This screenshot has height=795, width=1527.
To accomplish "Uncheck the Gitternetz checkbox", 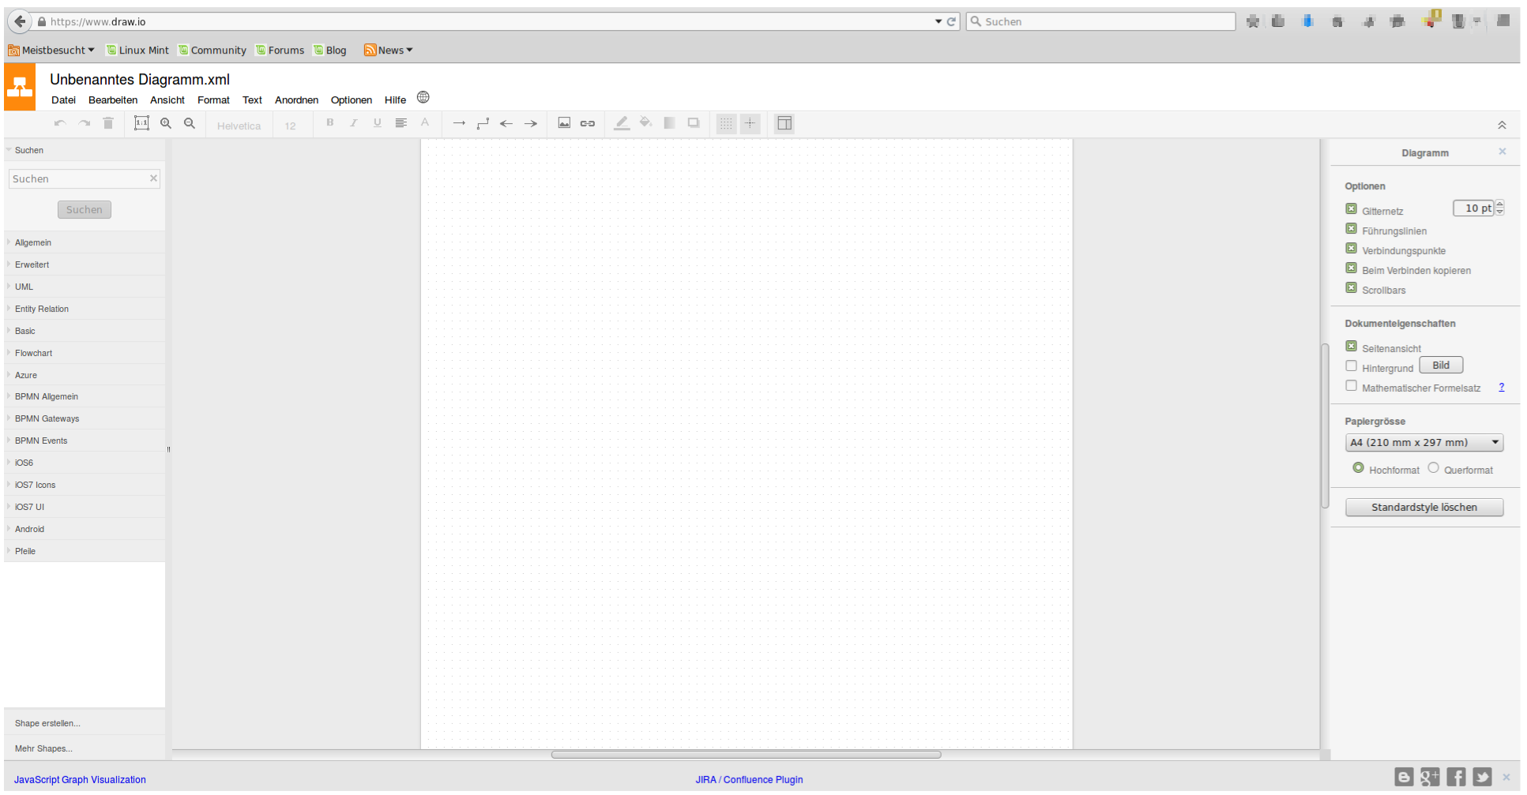I will [x=1351, y=208].
